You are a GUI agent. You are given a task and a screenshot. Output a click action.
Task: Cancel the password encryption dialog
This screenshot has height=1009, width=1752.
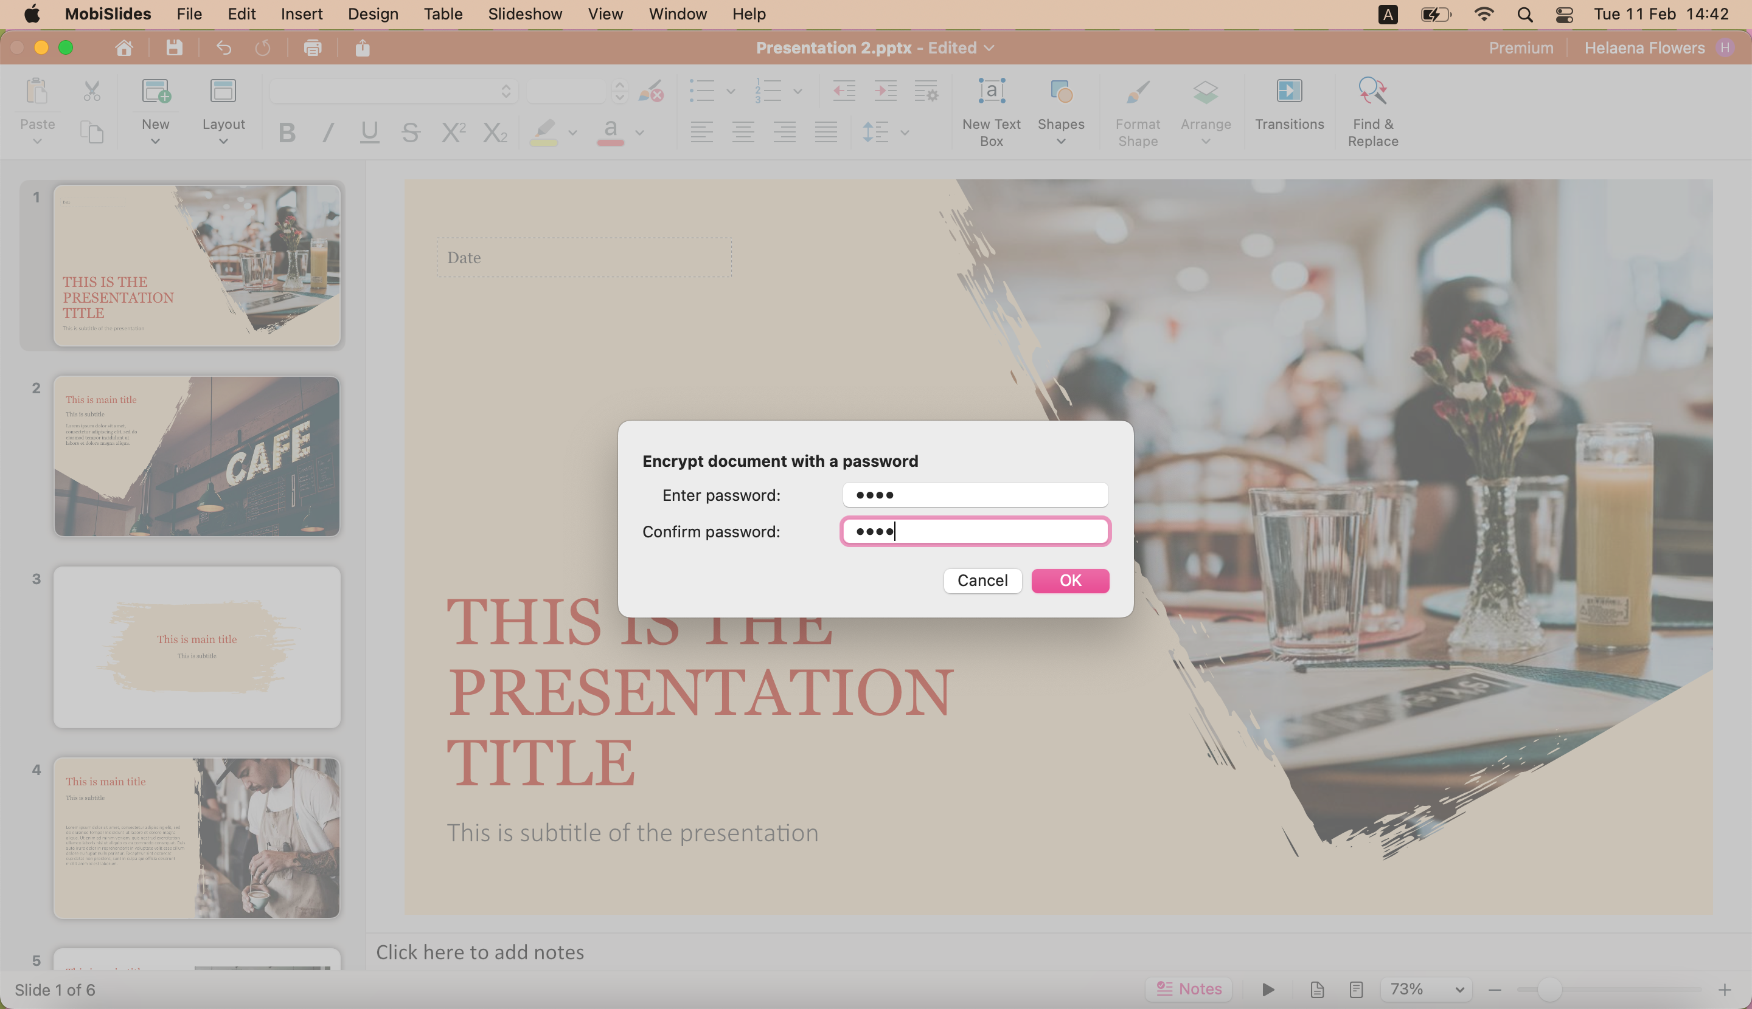[982, 580]
